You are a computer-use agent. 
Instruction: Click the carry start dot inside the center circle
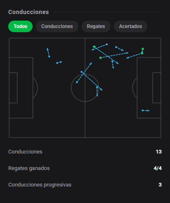pyautogui.click(x=77, y=82)
